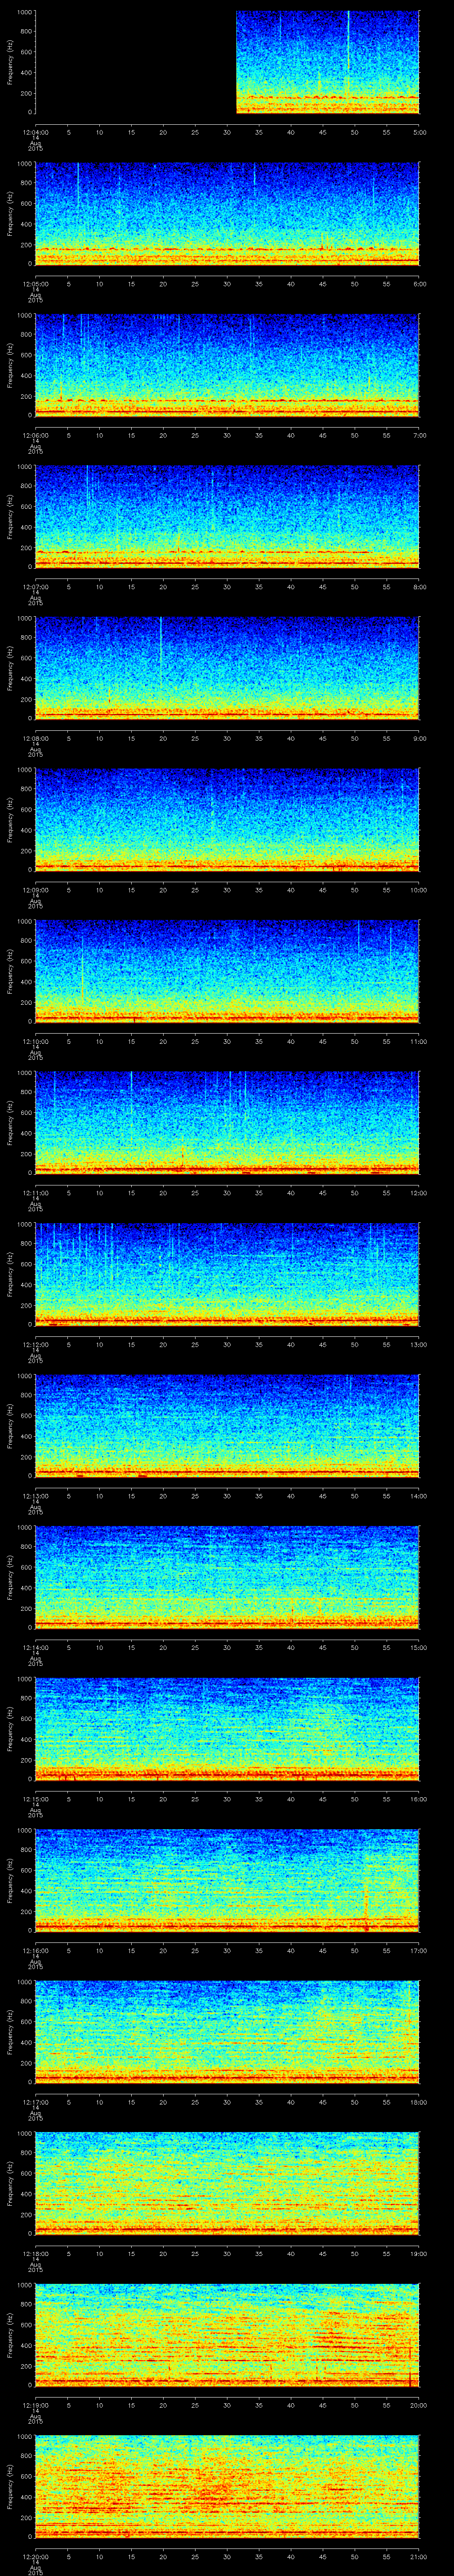The width and height of the screenshot is (454, 2576).
Task: Click the '21:00' end-time label
Action: pyautogui.click(x=418, y=2556)
